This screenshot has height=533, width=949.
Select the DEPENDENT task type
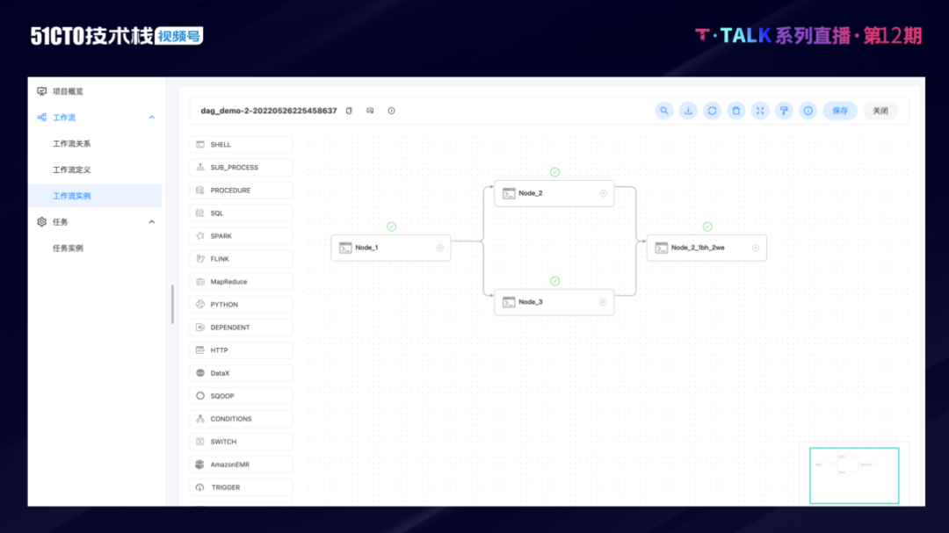(241, 328)
